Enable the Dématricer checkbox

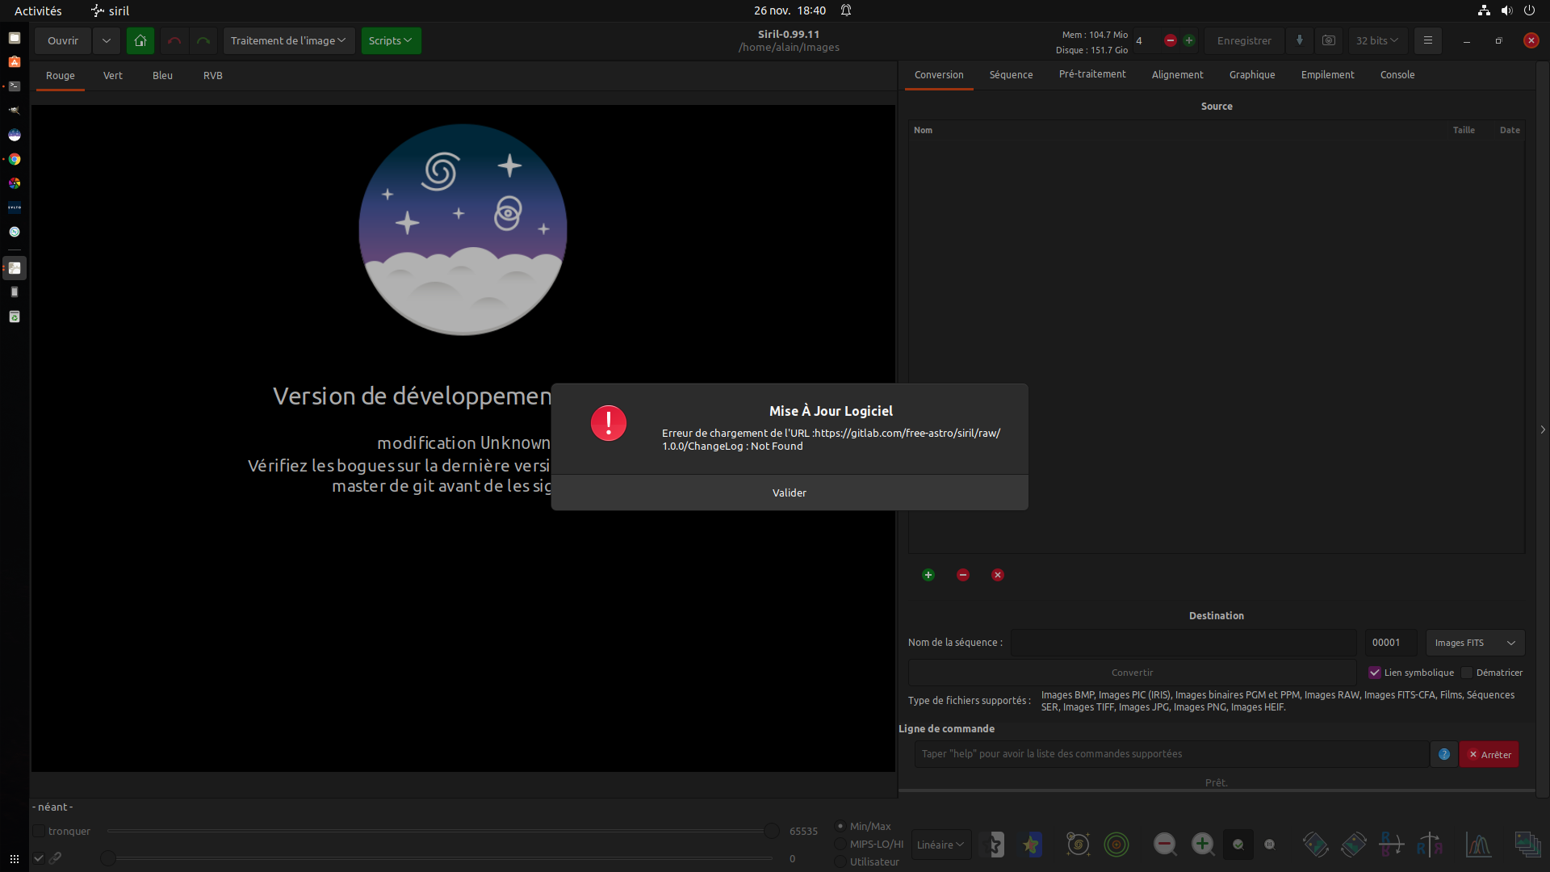(1467, 673)
